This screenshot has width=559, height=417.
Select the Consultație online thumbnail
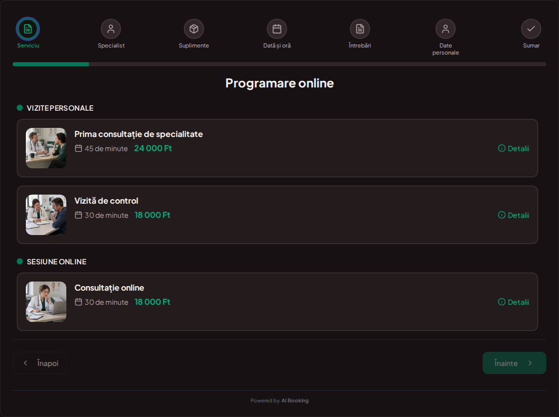[46, 302]
